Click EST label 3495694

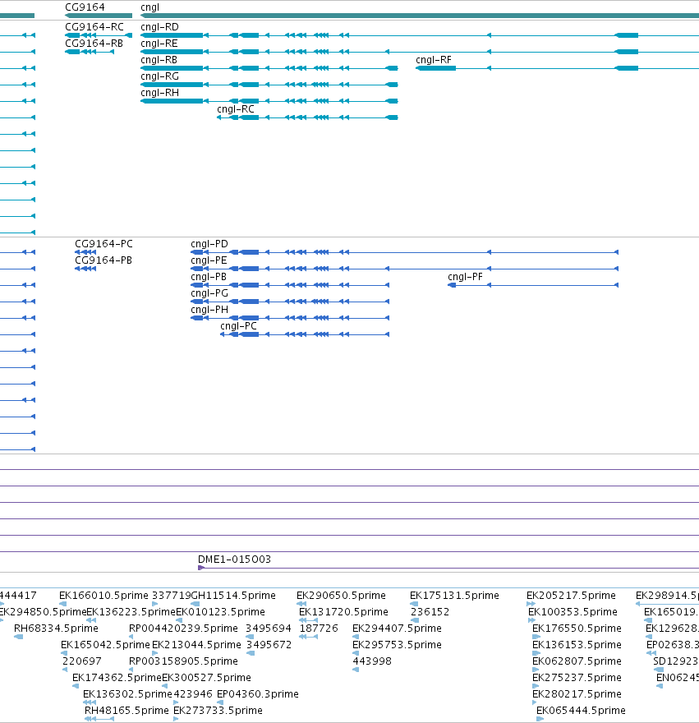click(269, 629)
